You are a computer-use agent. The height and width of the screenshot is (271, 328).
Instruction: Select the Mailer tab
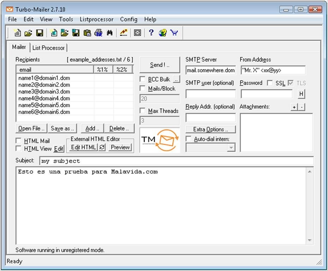point(19,47)
